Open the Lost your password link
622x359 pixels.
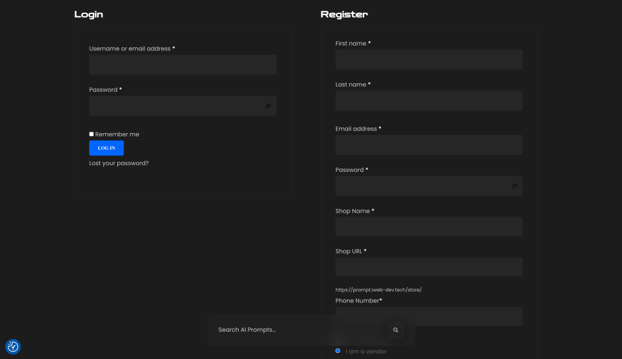(x=118, y=163)
